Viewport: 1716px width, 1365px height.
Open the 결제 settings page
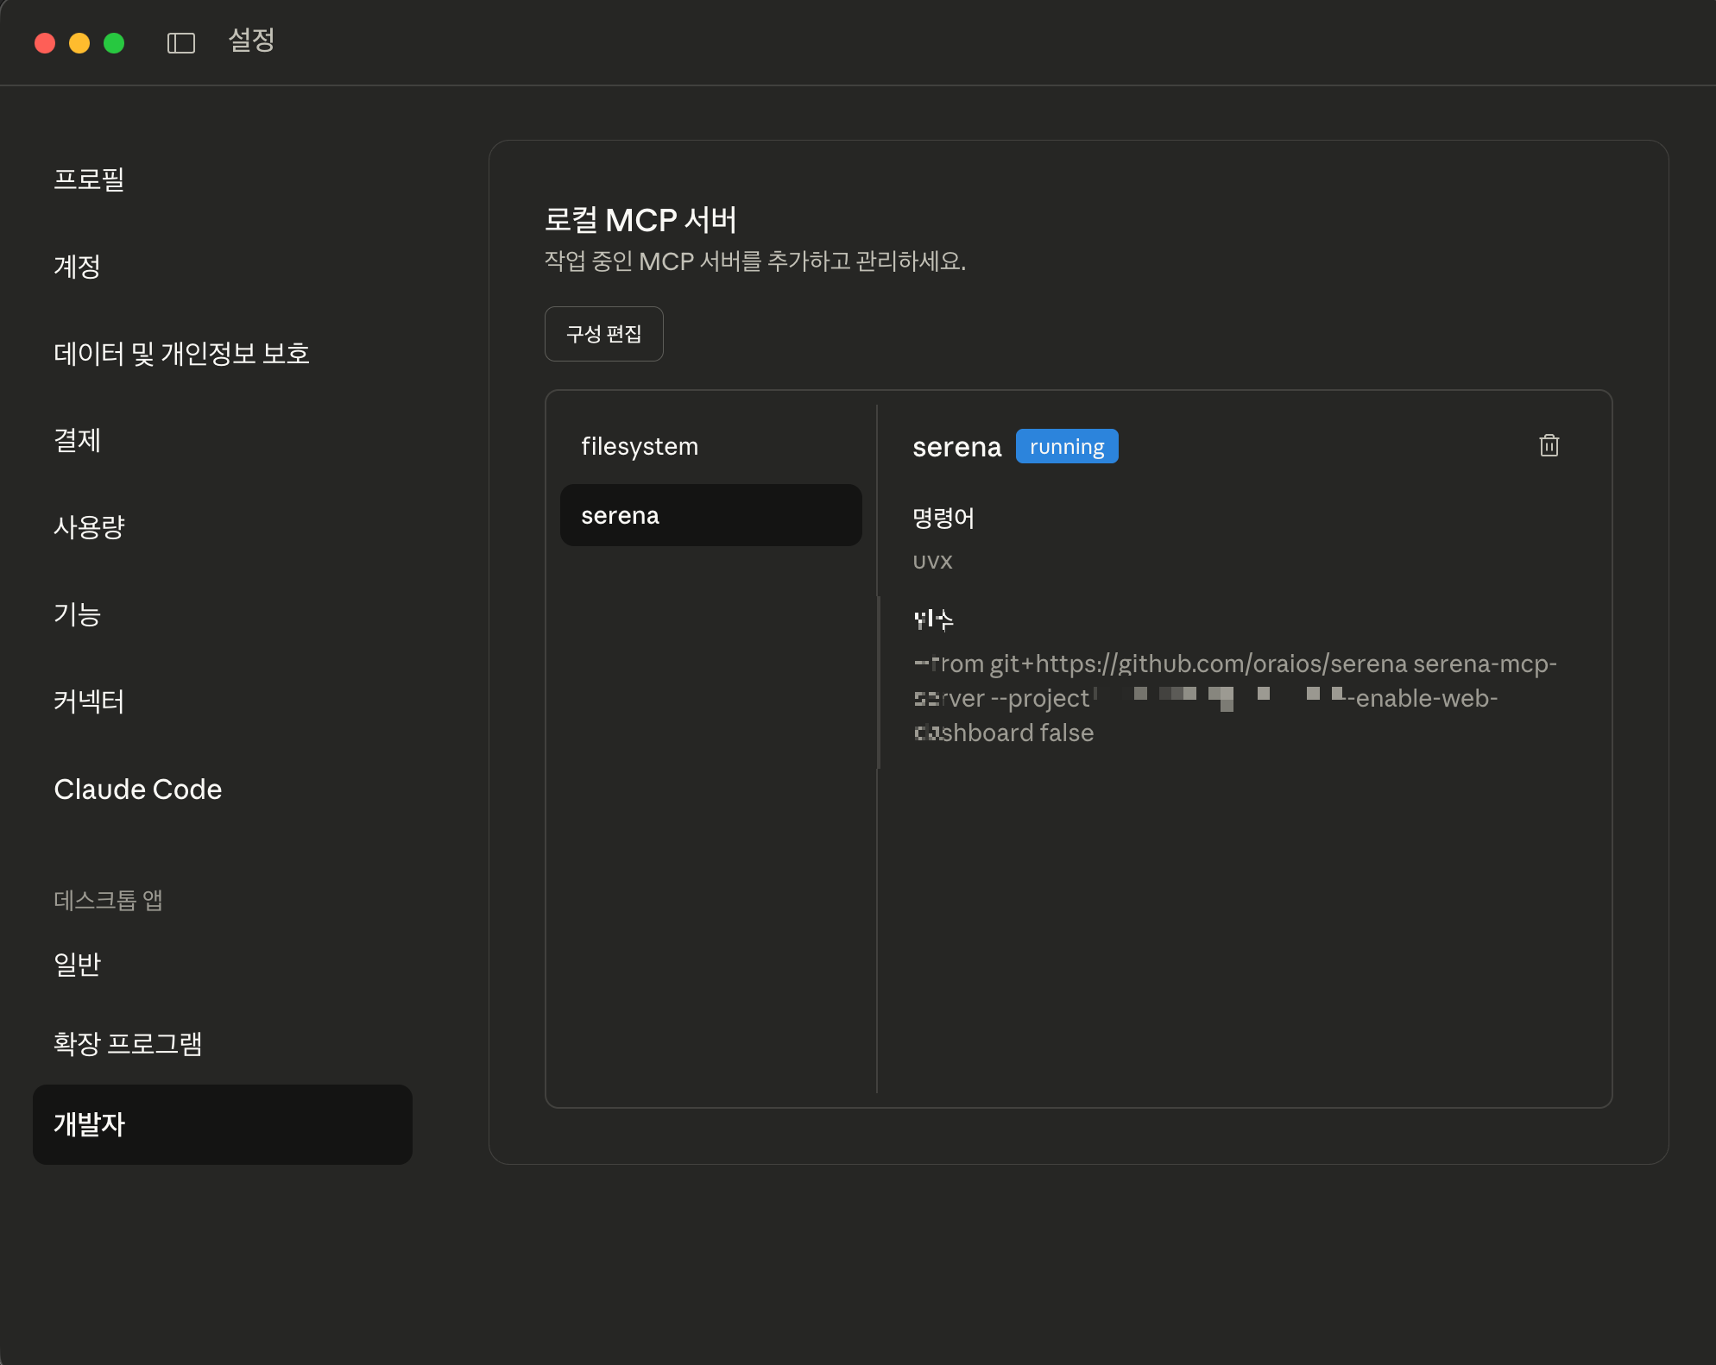pos(78,440)
